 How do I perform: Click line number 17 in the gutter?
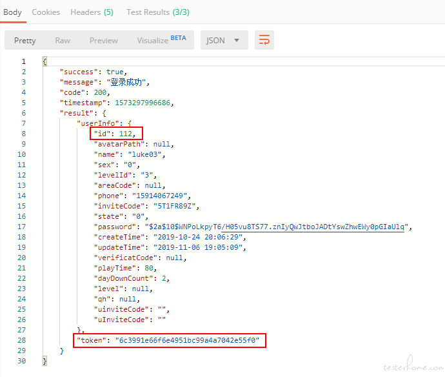pos(21,227)
